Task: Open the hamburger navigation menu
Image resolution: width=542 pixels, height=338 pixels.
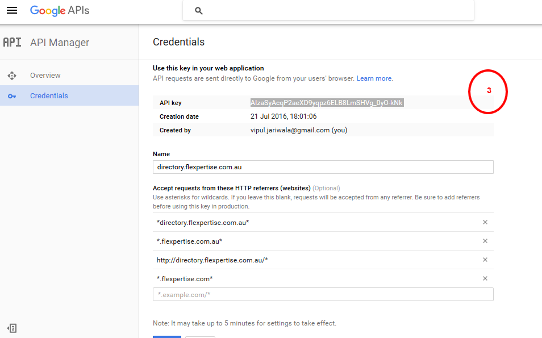Action: point(12,10)
